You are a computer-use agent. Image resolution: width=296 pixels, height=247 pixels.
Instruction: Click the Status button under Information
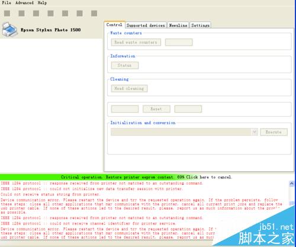click(x=125, y=65)
